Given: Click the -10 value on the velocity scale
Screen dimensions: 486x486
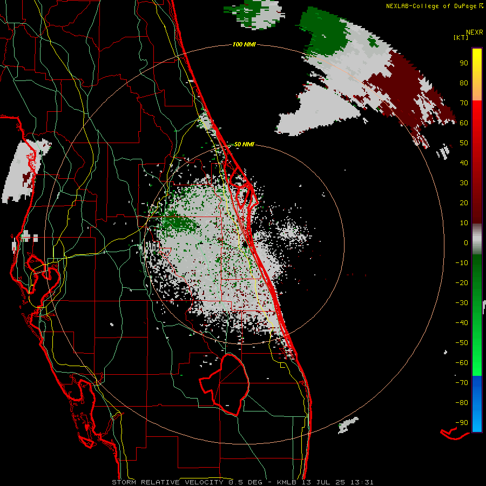Looking at the screenshot, I should pyautogui.click(x=462, y=263).
